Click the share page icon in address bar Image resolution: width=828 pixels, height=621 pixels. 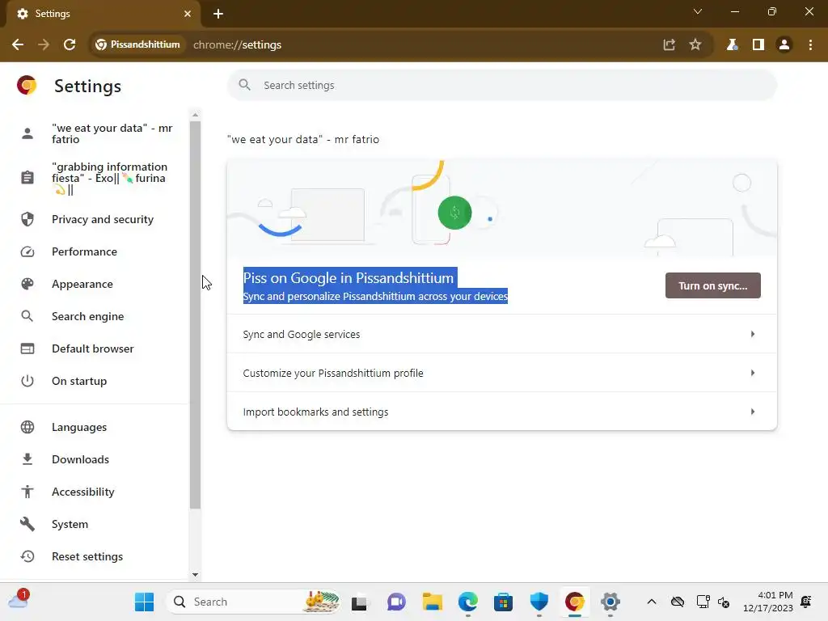tap(669, 45)
